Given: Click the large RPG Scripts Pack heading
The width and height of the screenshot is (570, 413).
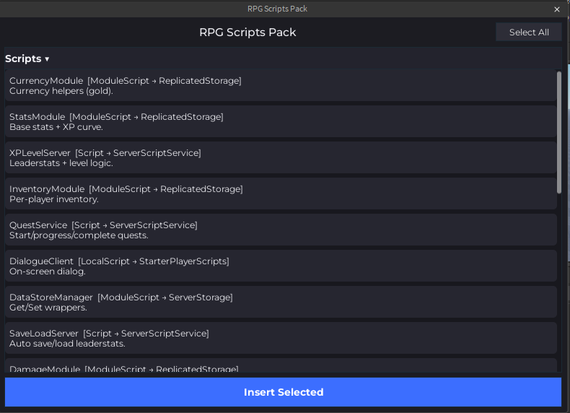Looking at the screenshot, I should 247,32.
